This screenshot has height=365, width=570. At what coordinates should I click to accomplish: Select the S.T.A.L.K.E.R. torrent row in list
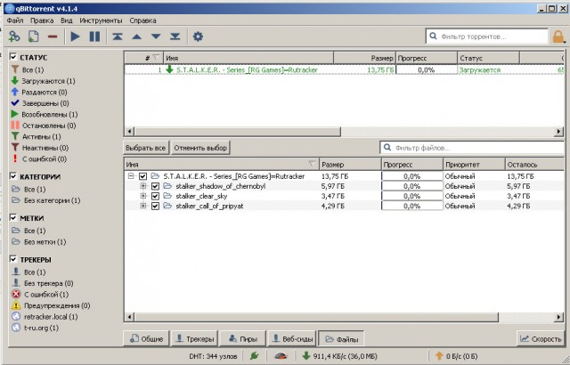coord(344,69)
